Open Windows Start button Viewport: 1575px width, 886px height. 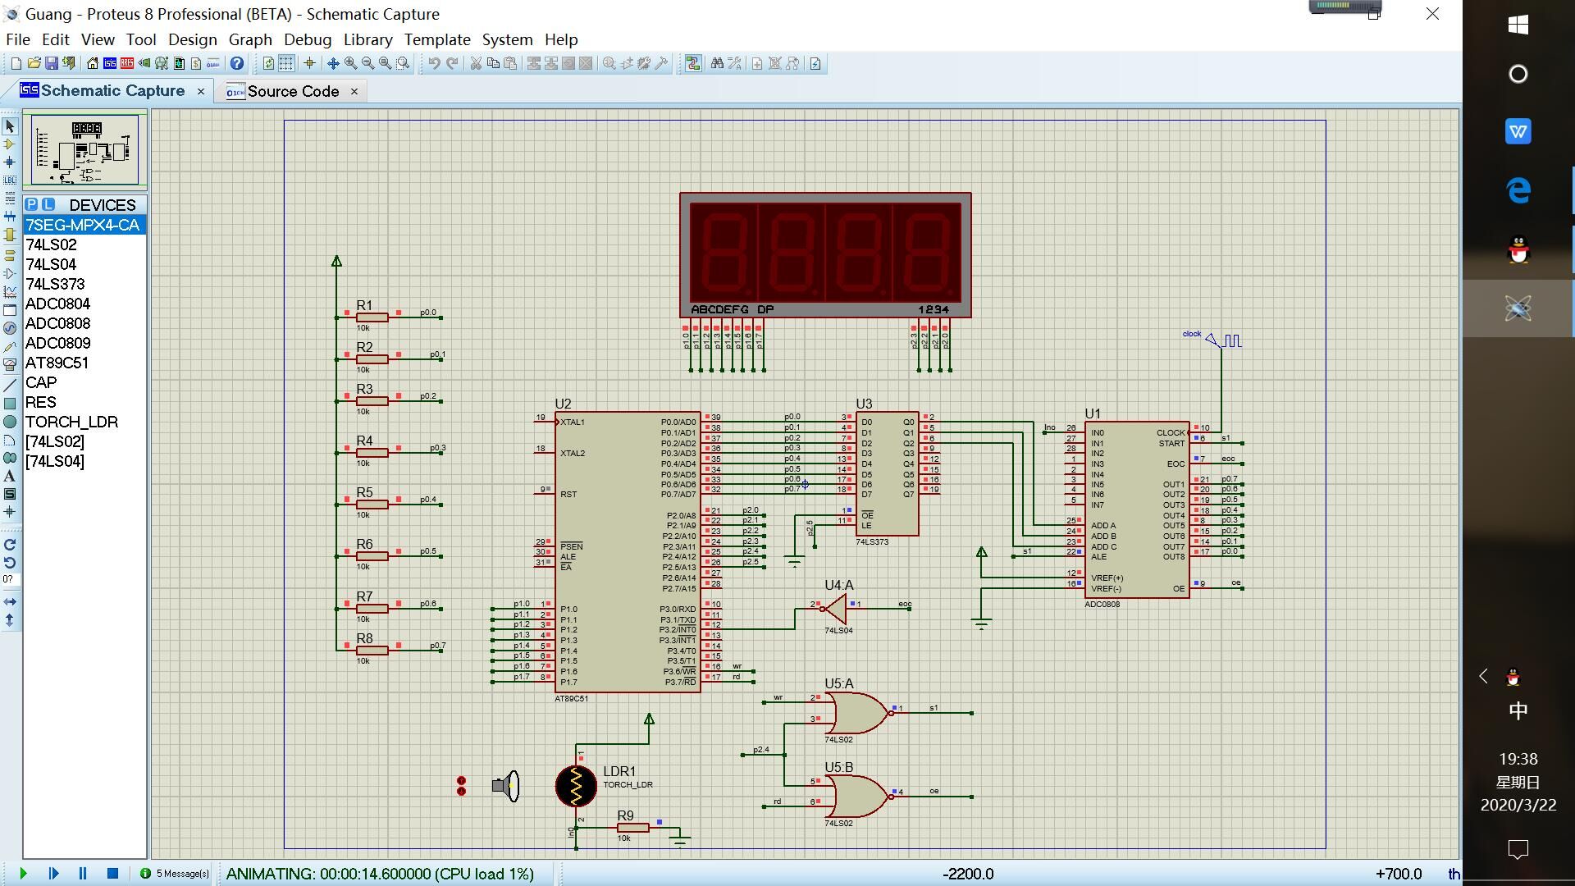[1518, 25]
